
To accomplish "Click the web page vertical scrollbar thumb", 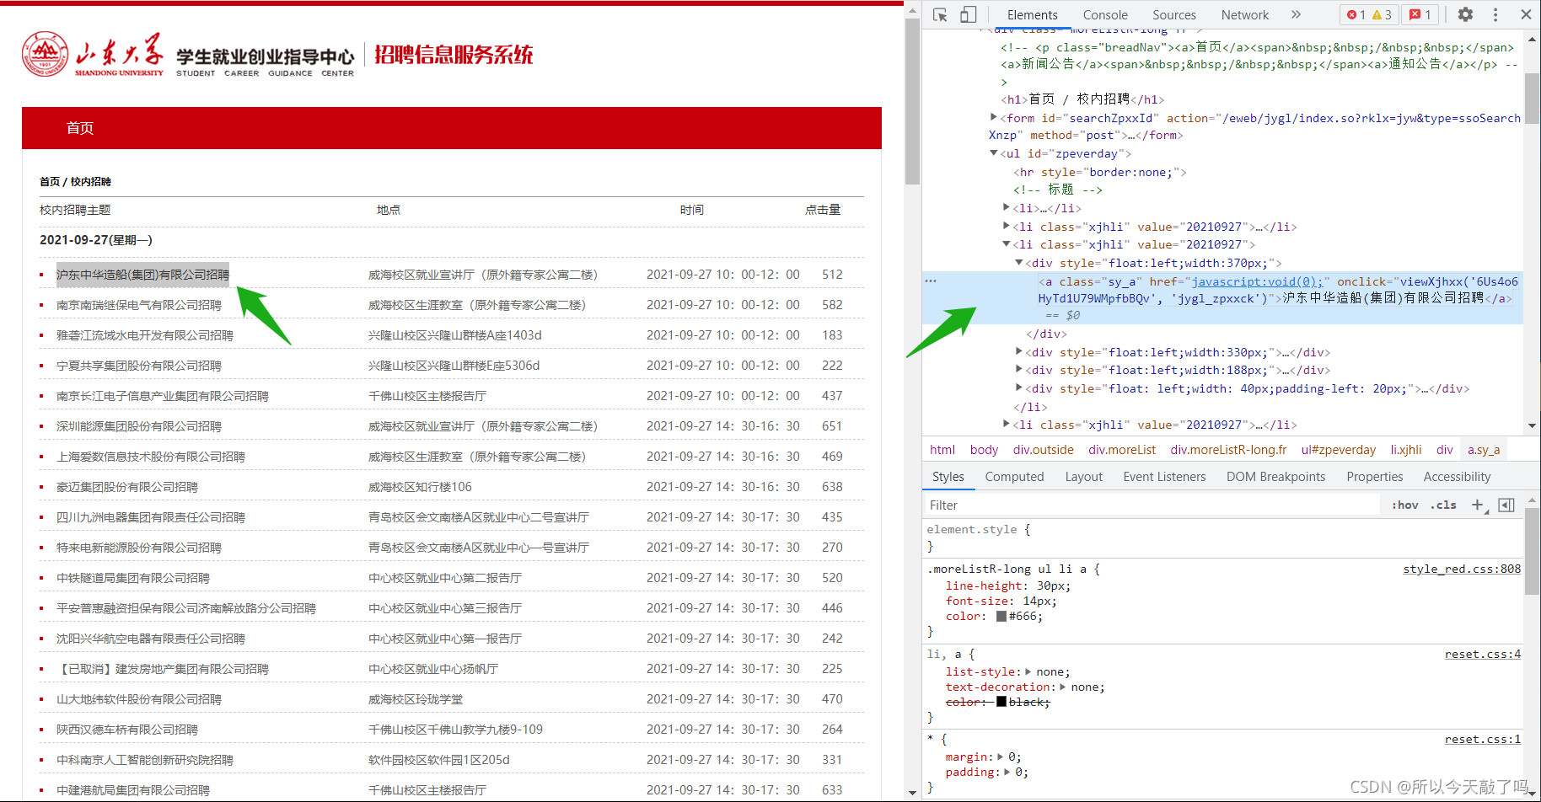I will point(912,101).
